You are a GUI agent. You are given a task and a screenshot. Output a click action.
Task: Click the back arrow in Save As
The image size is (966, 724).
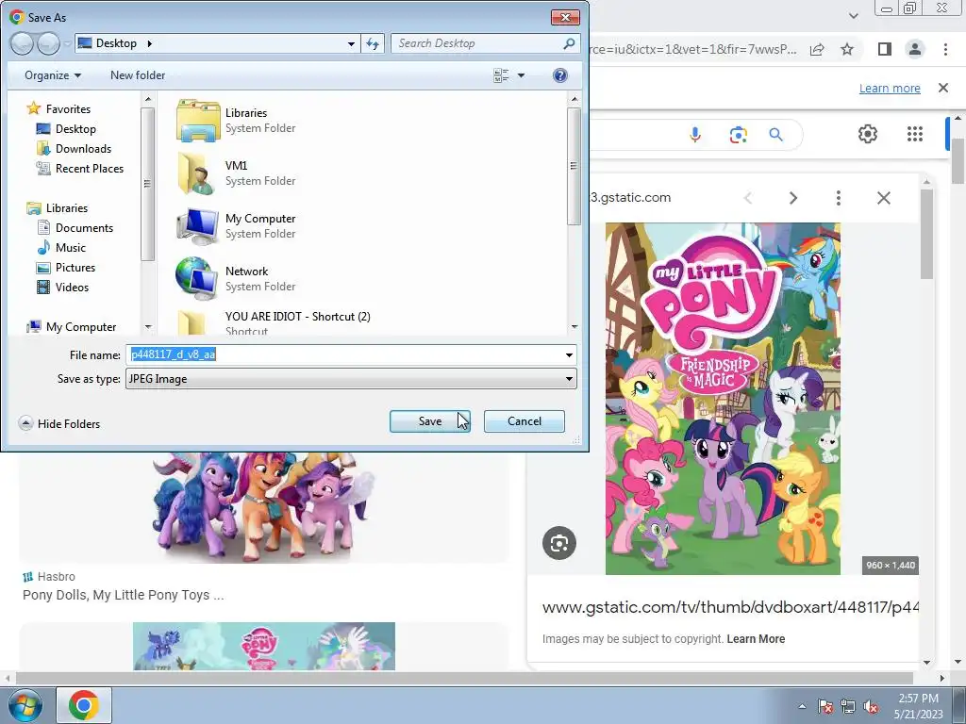pos(22,43)
